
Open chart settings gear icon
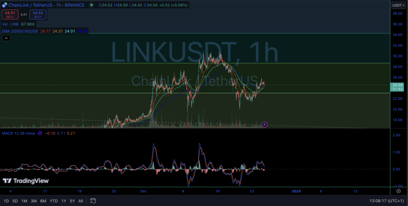pyautogui.click(x=398, y=191)
